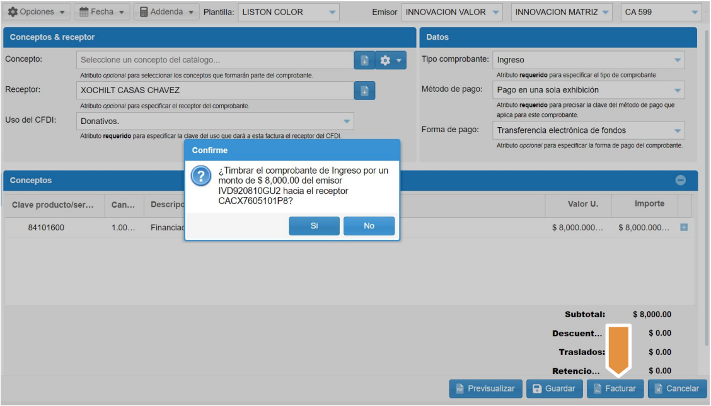Open the Fecha menu
Image resolution: width=711 pixels, height=406 pixels.
[x=101, y=12]
